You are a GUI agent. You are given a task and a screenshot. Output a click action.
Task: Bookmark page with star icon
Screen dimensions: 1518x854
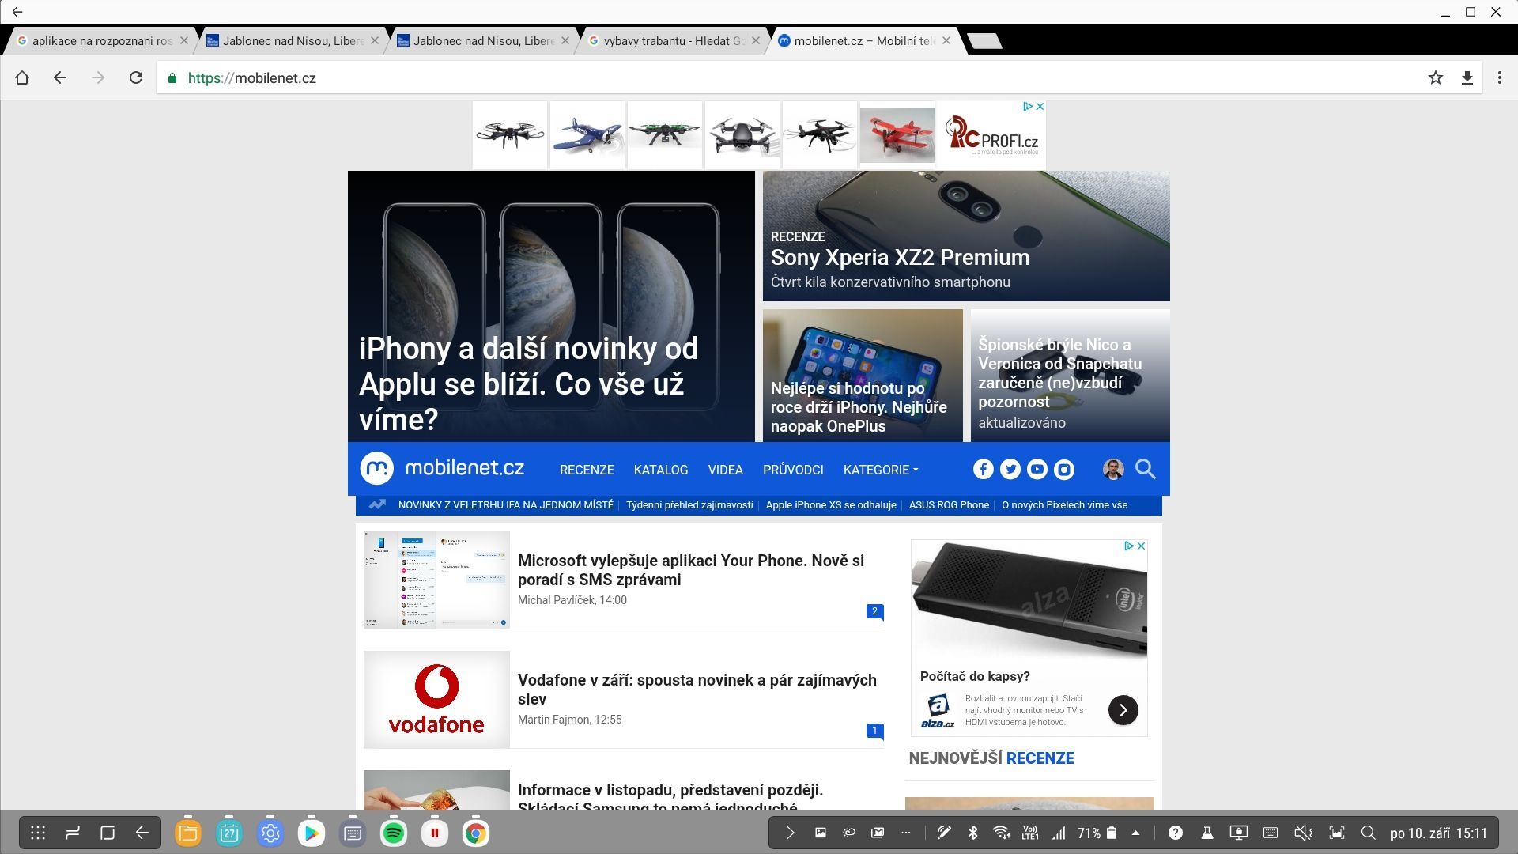click(1435, 77)
